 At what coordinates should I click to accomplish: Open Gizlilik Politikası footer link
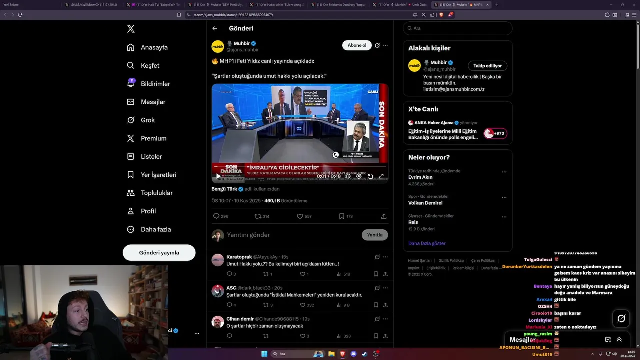(451, 260)
